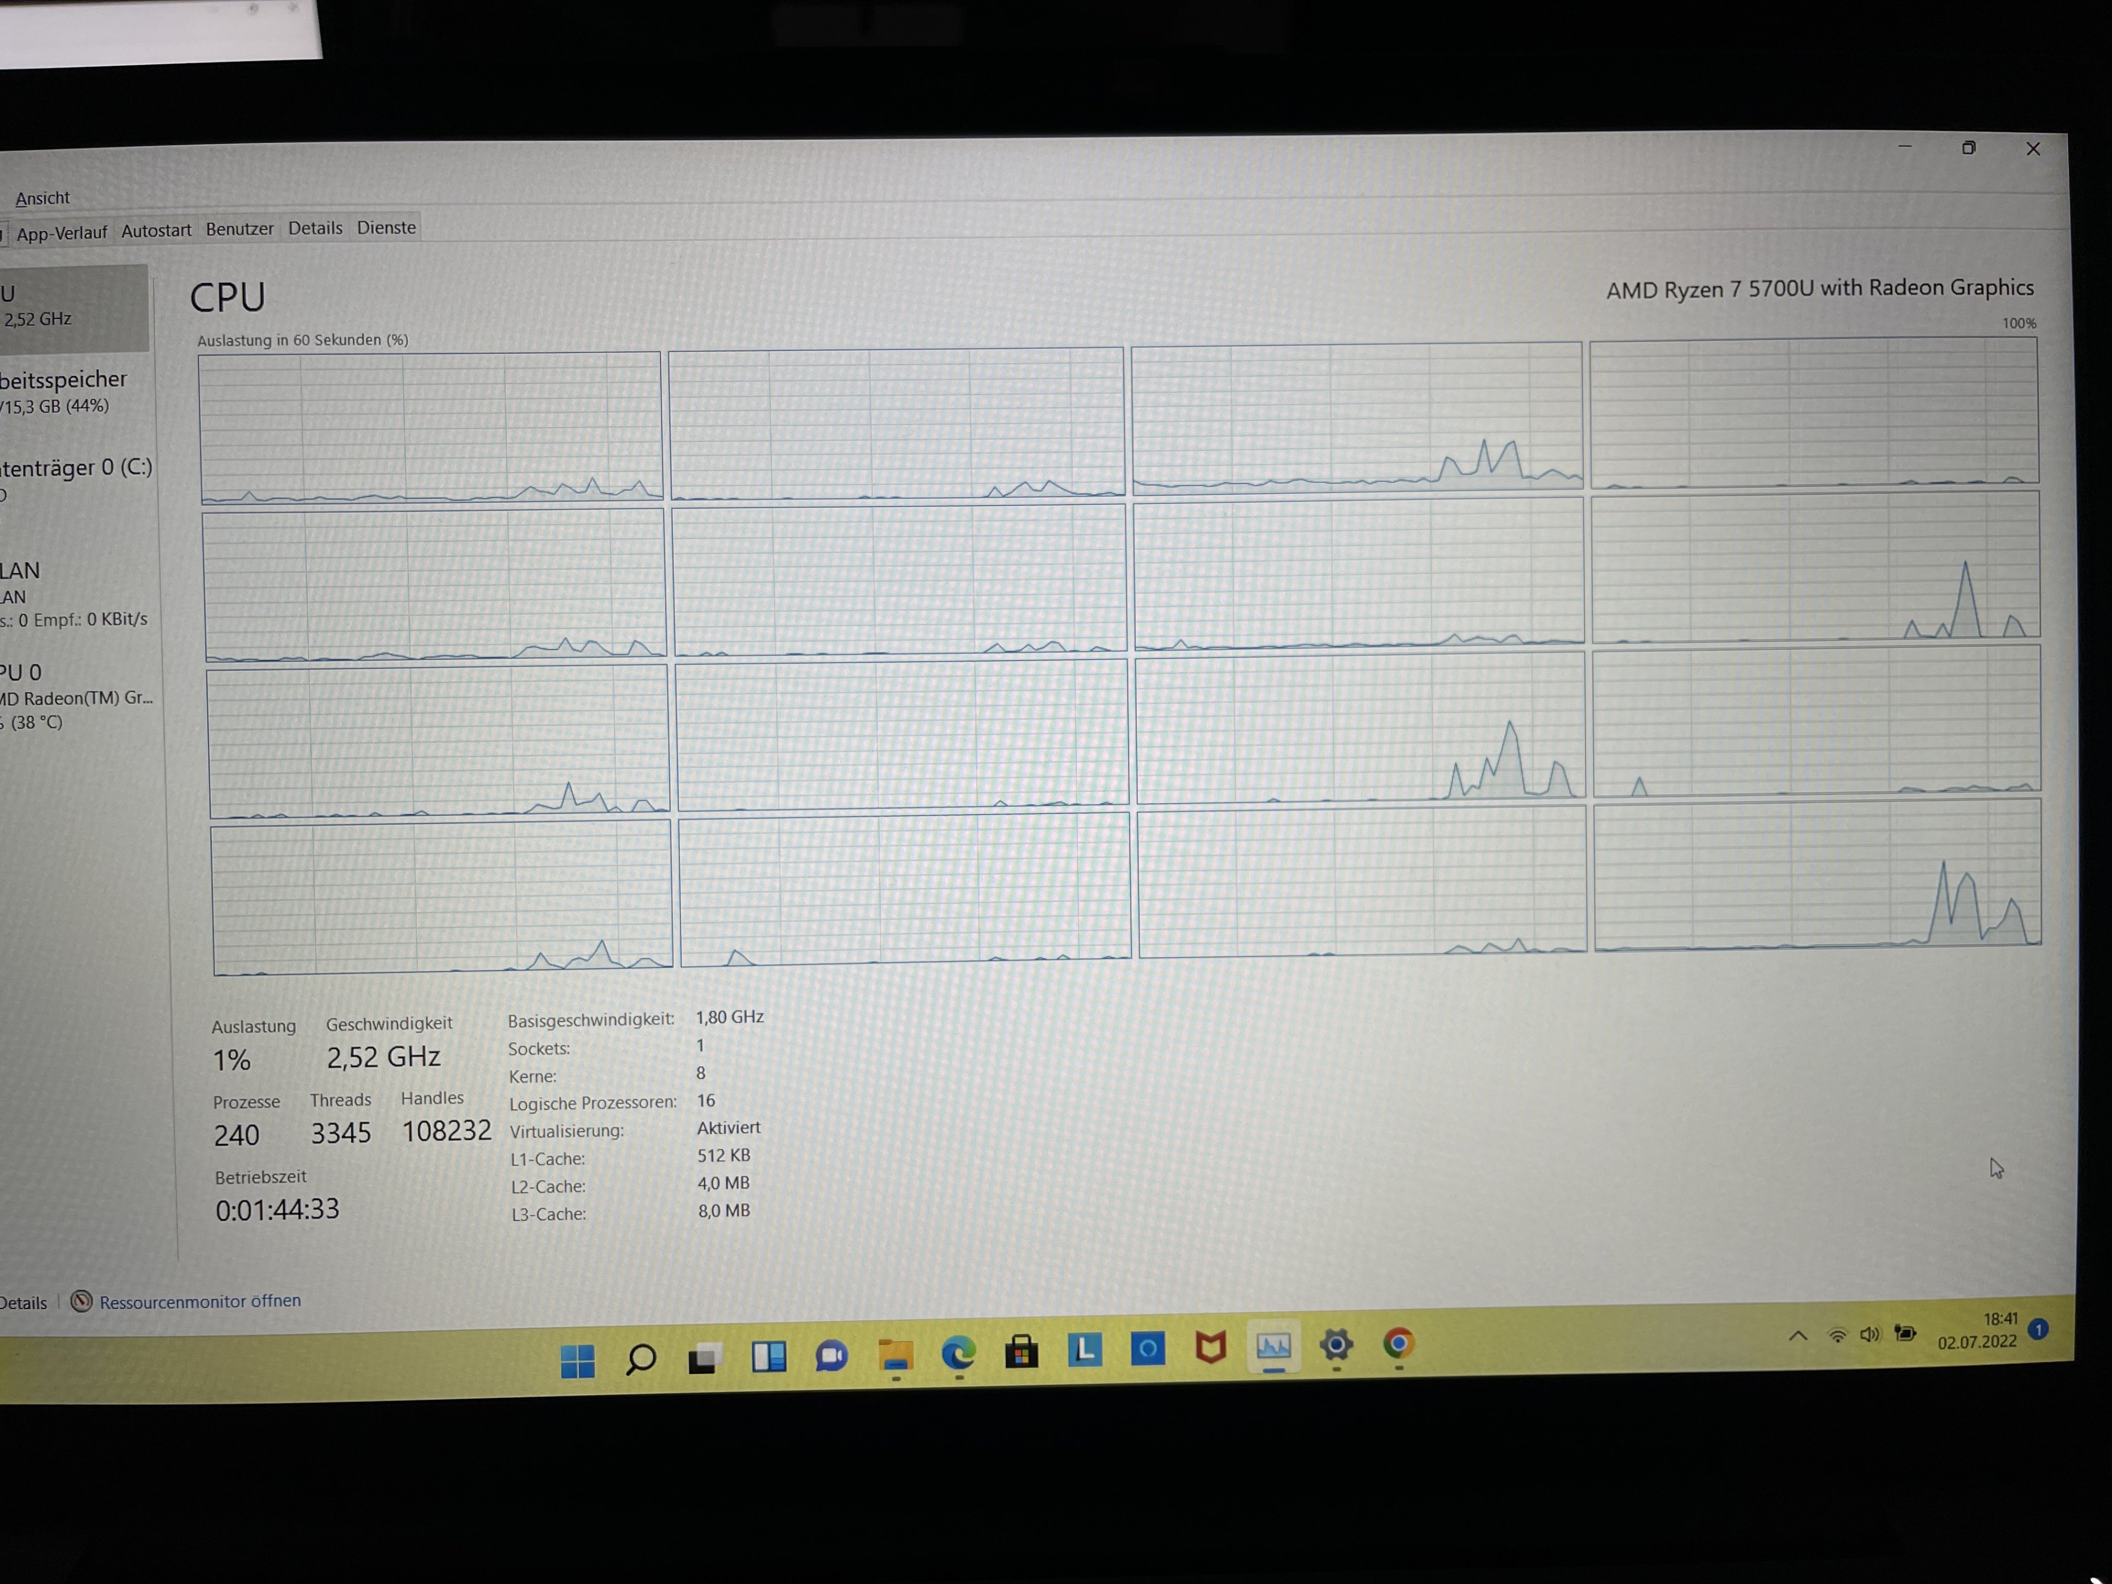
Task: Open Google Chrome from taskbar
Action: click(1398, 1344)
